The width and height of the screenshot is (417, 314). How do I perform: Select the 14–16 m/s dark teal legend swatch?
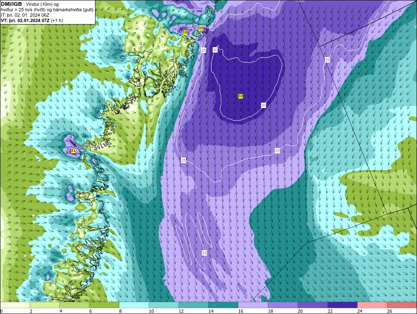[224, 305]
